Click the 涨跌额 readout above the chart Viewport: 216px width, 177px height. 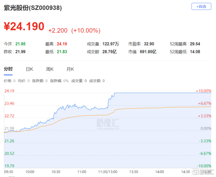click(x=40, y=81)
